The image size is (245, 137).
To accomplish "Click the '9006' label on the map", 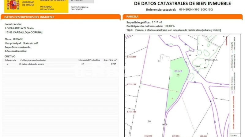I will 165,125.
